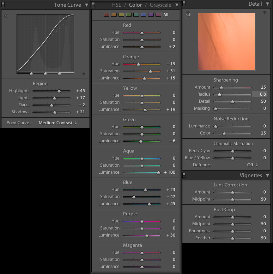
Task: Pick the yellow color swatch
Action: [x=121, y=15]
